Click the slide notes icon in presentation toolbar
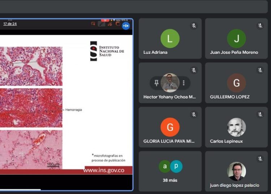The width and height of the screenshot is (271, 194). pos(93,24)
